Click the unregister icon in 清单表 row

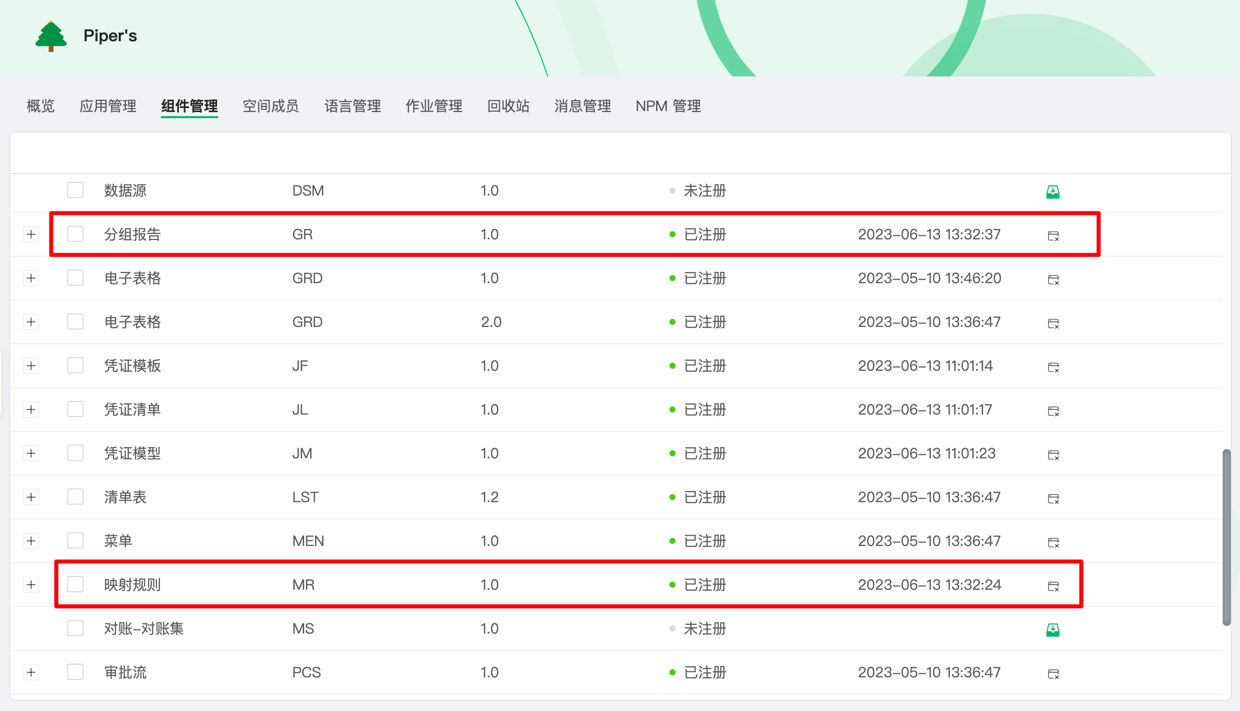click(1053, 499)
